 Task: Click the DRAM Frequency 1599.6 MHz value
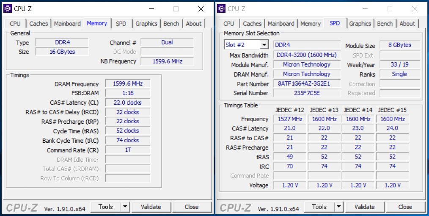pyautogui.click(x=128, y=83)
